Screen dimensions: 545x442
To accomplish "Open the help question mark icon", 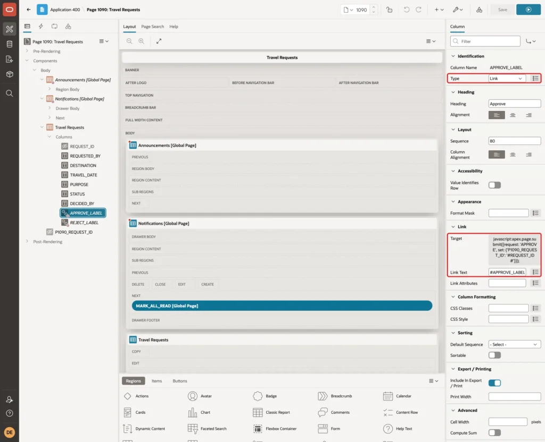I will click(x=10, y=413).
